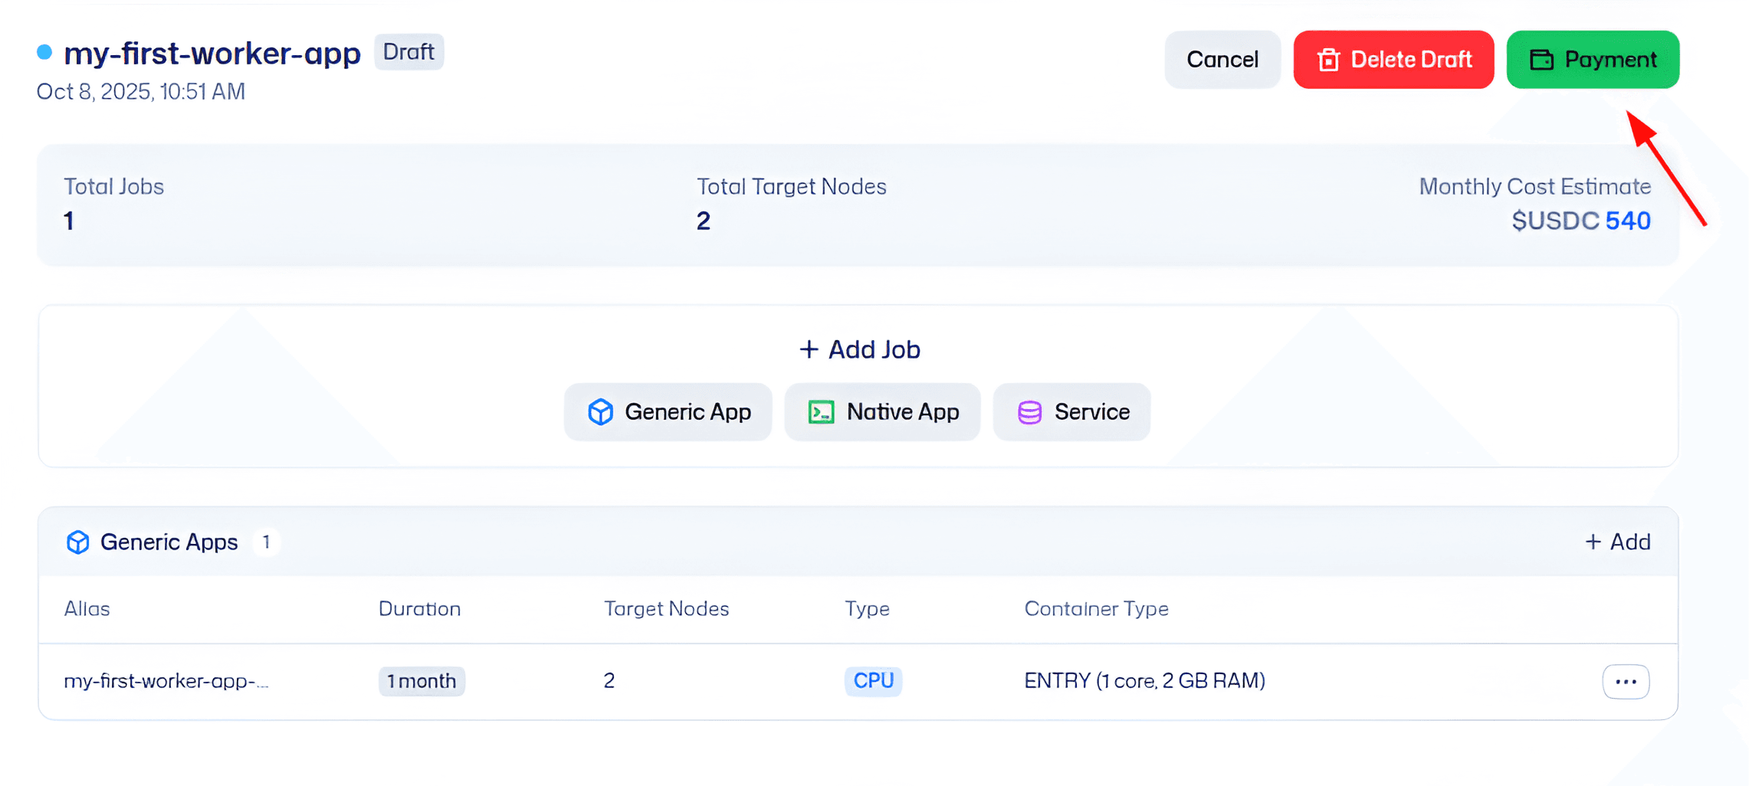Cancel editing the draft
The height and width of the screenshot is (786, 1749).
[x=1222, y=60]
